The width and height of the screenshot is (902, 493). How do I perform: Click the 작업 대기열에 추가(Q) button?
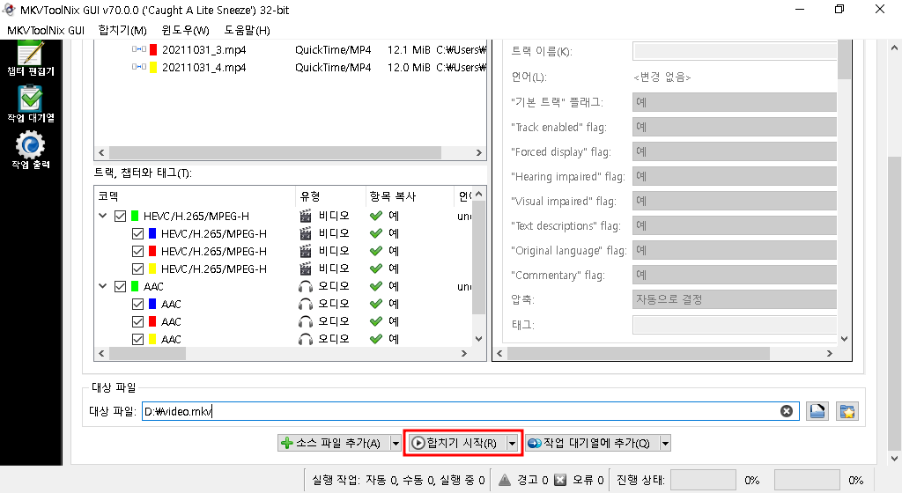pyautogui.click(x=593, y=443)
